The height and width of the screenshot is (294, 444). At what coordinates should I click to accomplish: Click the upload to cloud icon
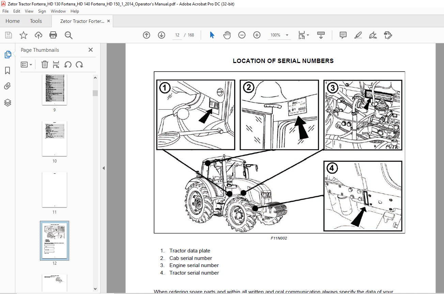[39, 35]
